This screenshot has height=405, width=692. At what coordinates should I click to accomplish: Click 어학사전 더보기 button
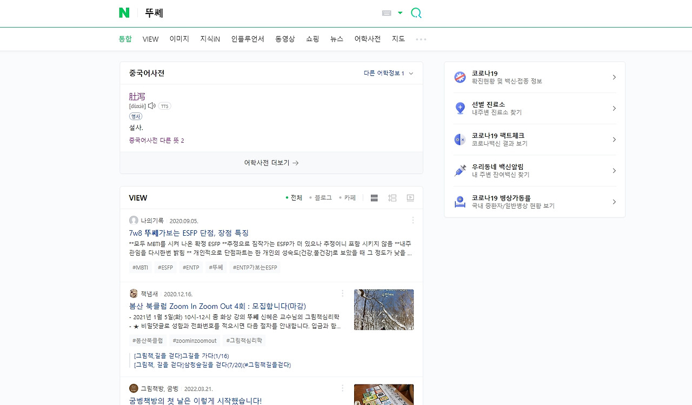coord(271,163)
